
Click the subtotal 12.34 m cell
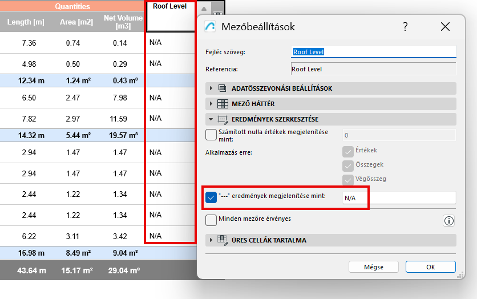[31, 81]
